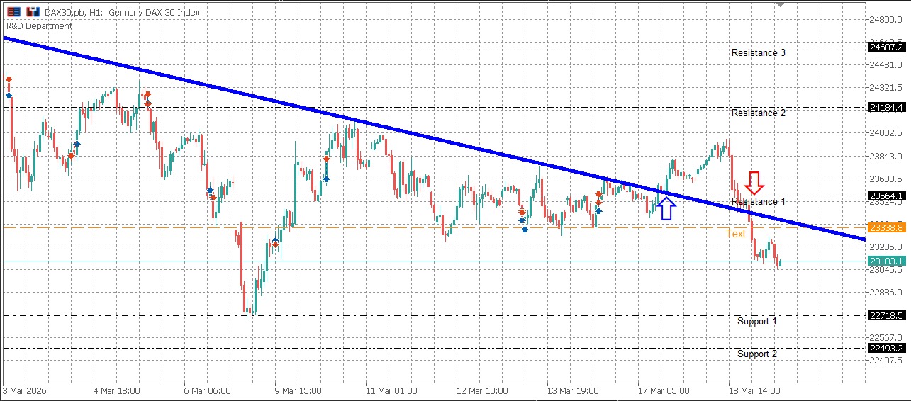Click the orange Text label object
911x401 pixels.
pos(735,234)
